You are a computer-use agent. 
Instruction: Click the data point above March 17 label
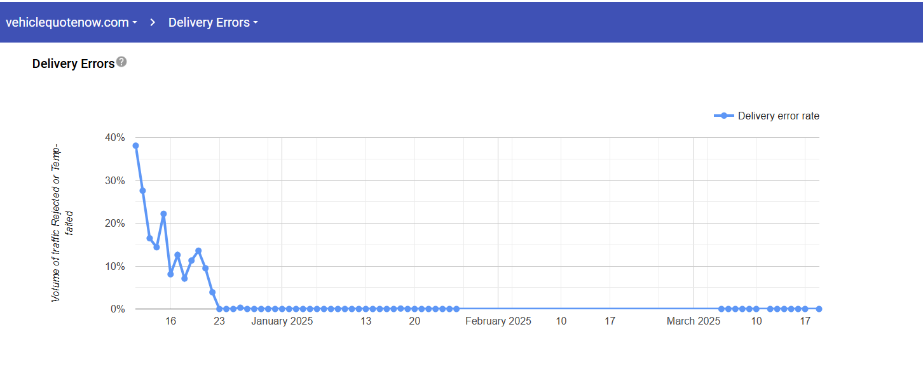coord(805,309)
